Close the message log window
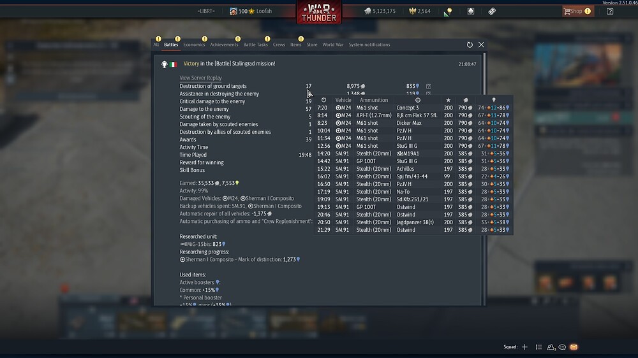 click(x=481, y=45)
